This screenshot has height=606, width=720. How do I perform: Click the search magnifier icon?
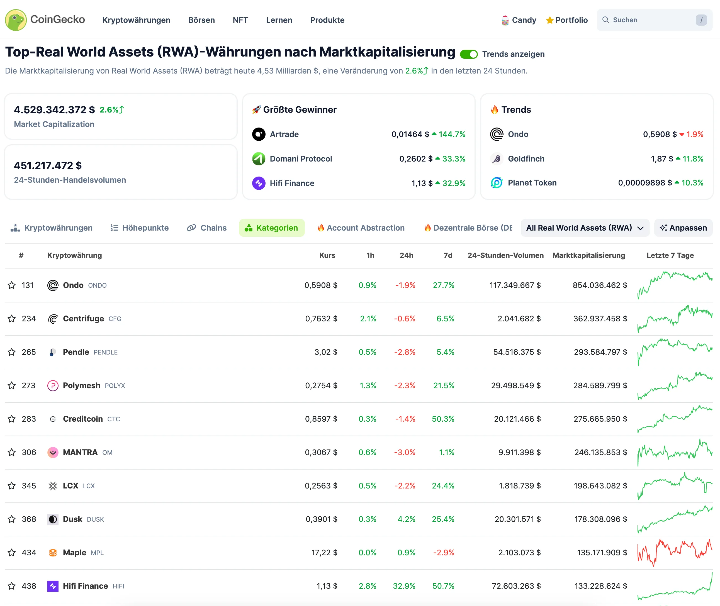(x=605, y=20)
